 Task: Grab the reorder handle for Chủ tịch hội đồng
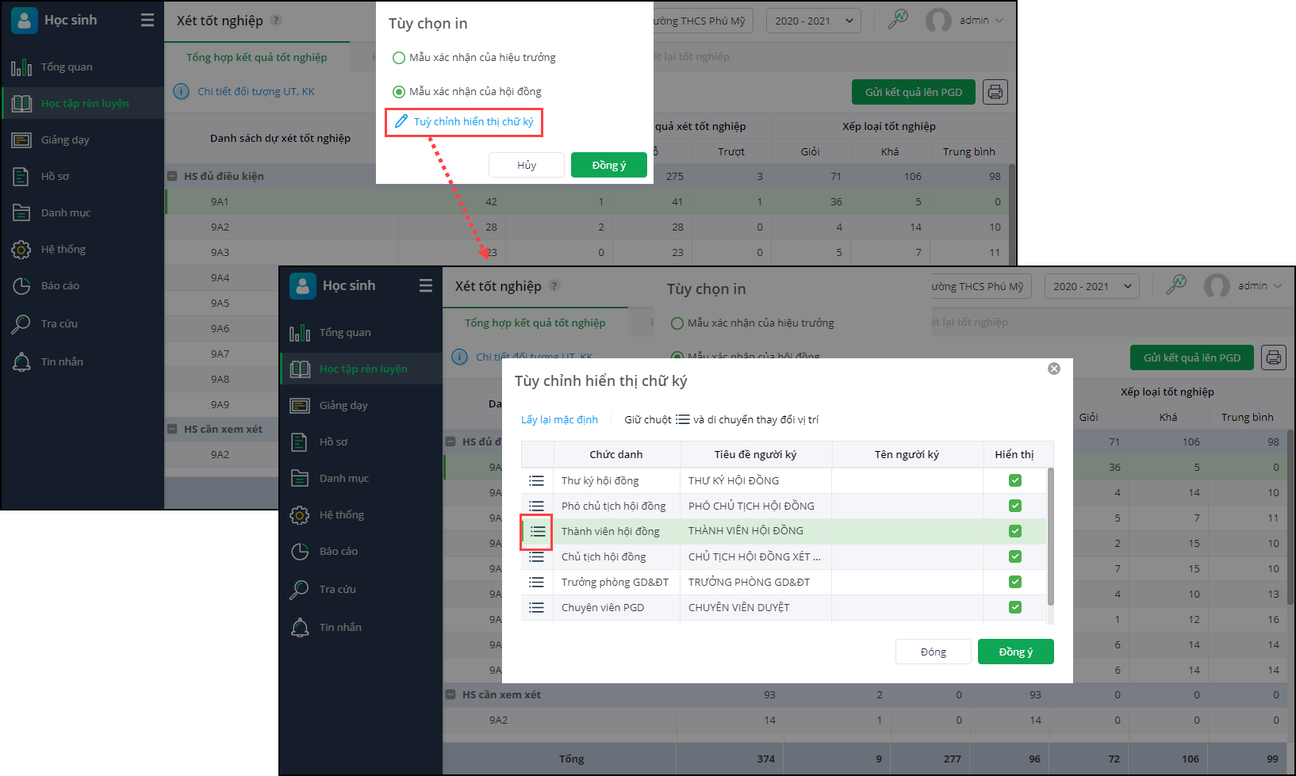click(x=537, y=556)
